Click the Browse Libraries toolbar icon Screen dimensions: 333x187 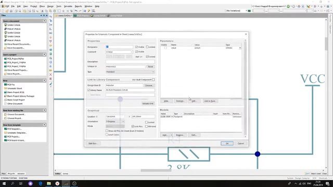[94, 11]
